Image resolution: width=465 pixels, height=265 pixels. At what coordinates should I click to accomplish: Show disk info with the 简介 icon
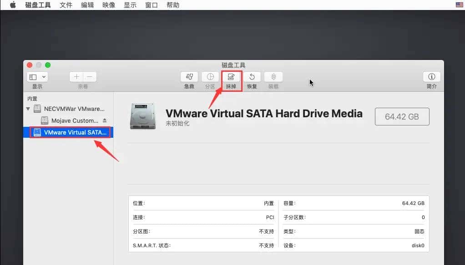coord(431,77)
